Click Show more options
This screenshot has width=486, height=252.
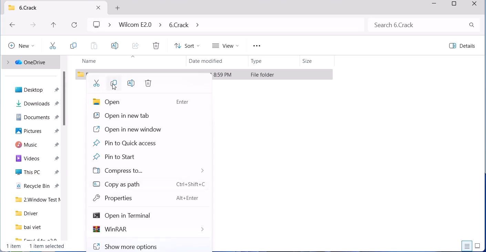click(x=131, y=247)
